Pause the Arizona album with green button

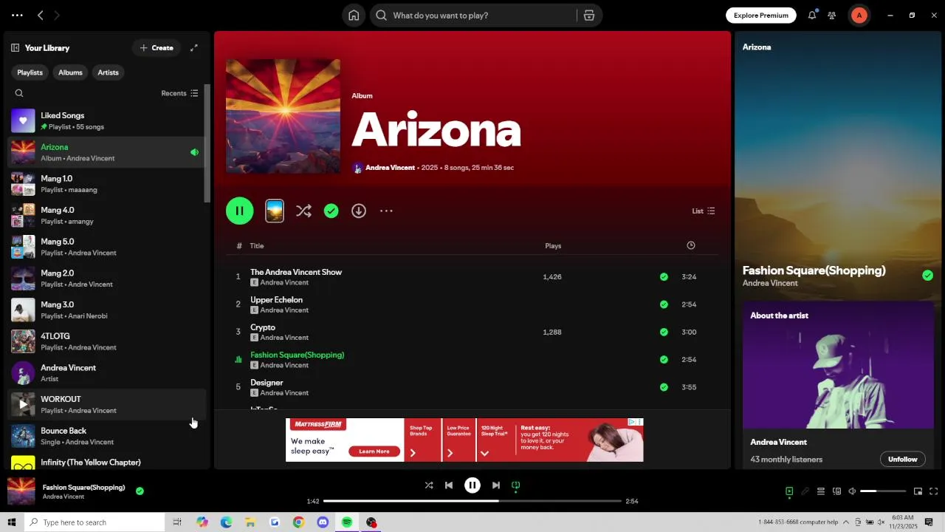click(240, 211)
